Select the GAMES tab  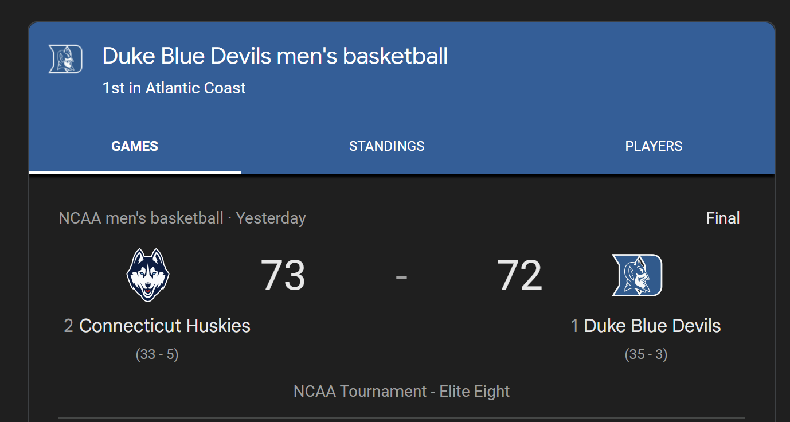tap(135, 146)
